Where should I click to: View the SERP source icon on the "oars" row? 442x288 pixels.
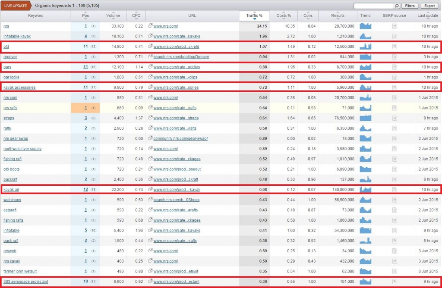click(x=394, y=67)
